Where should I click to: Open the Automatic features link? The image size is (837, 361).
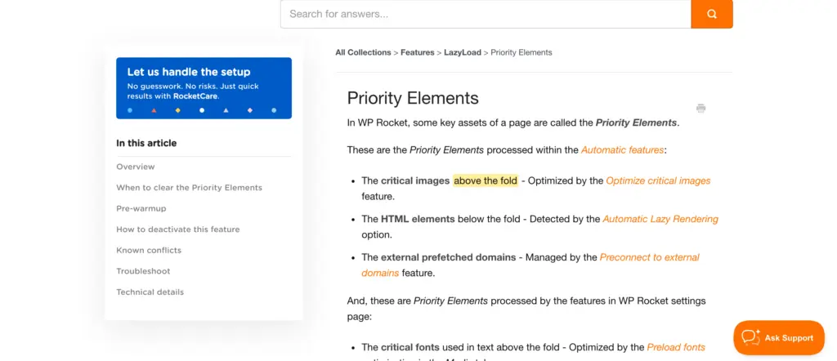point(622,149)
